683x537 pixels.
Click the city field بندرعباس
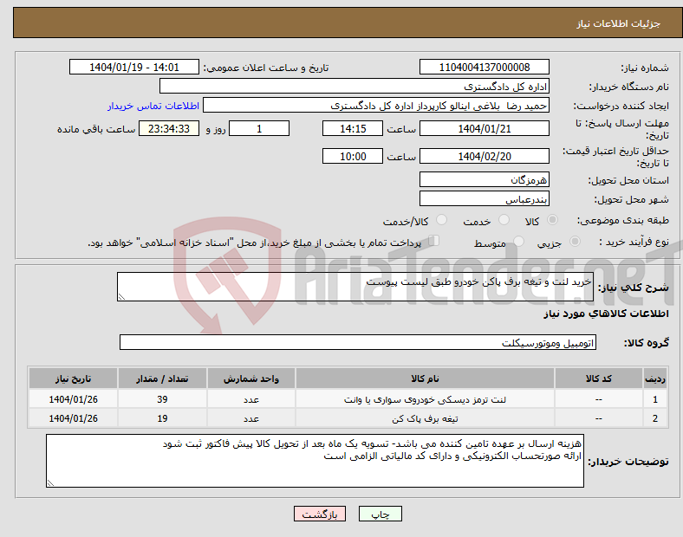tap(484, 198)
